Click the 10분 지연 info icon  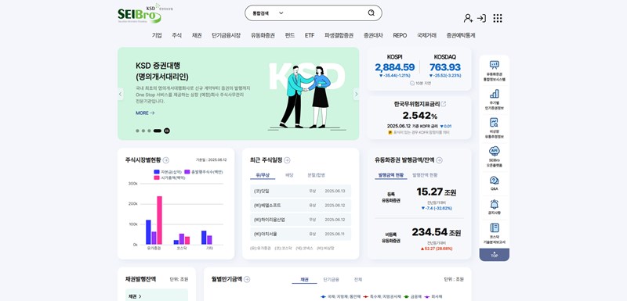point(412,84)
